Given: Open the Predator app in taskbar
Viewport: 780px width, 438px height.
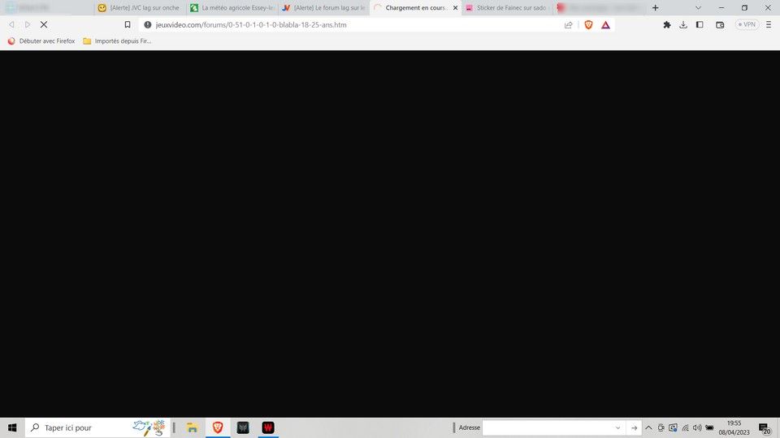Looking at the screenshot, I should [x=243, y=427].
